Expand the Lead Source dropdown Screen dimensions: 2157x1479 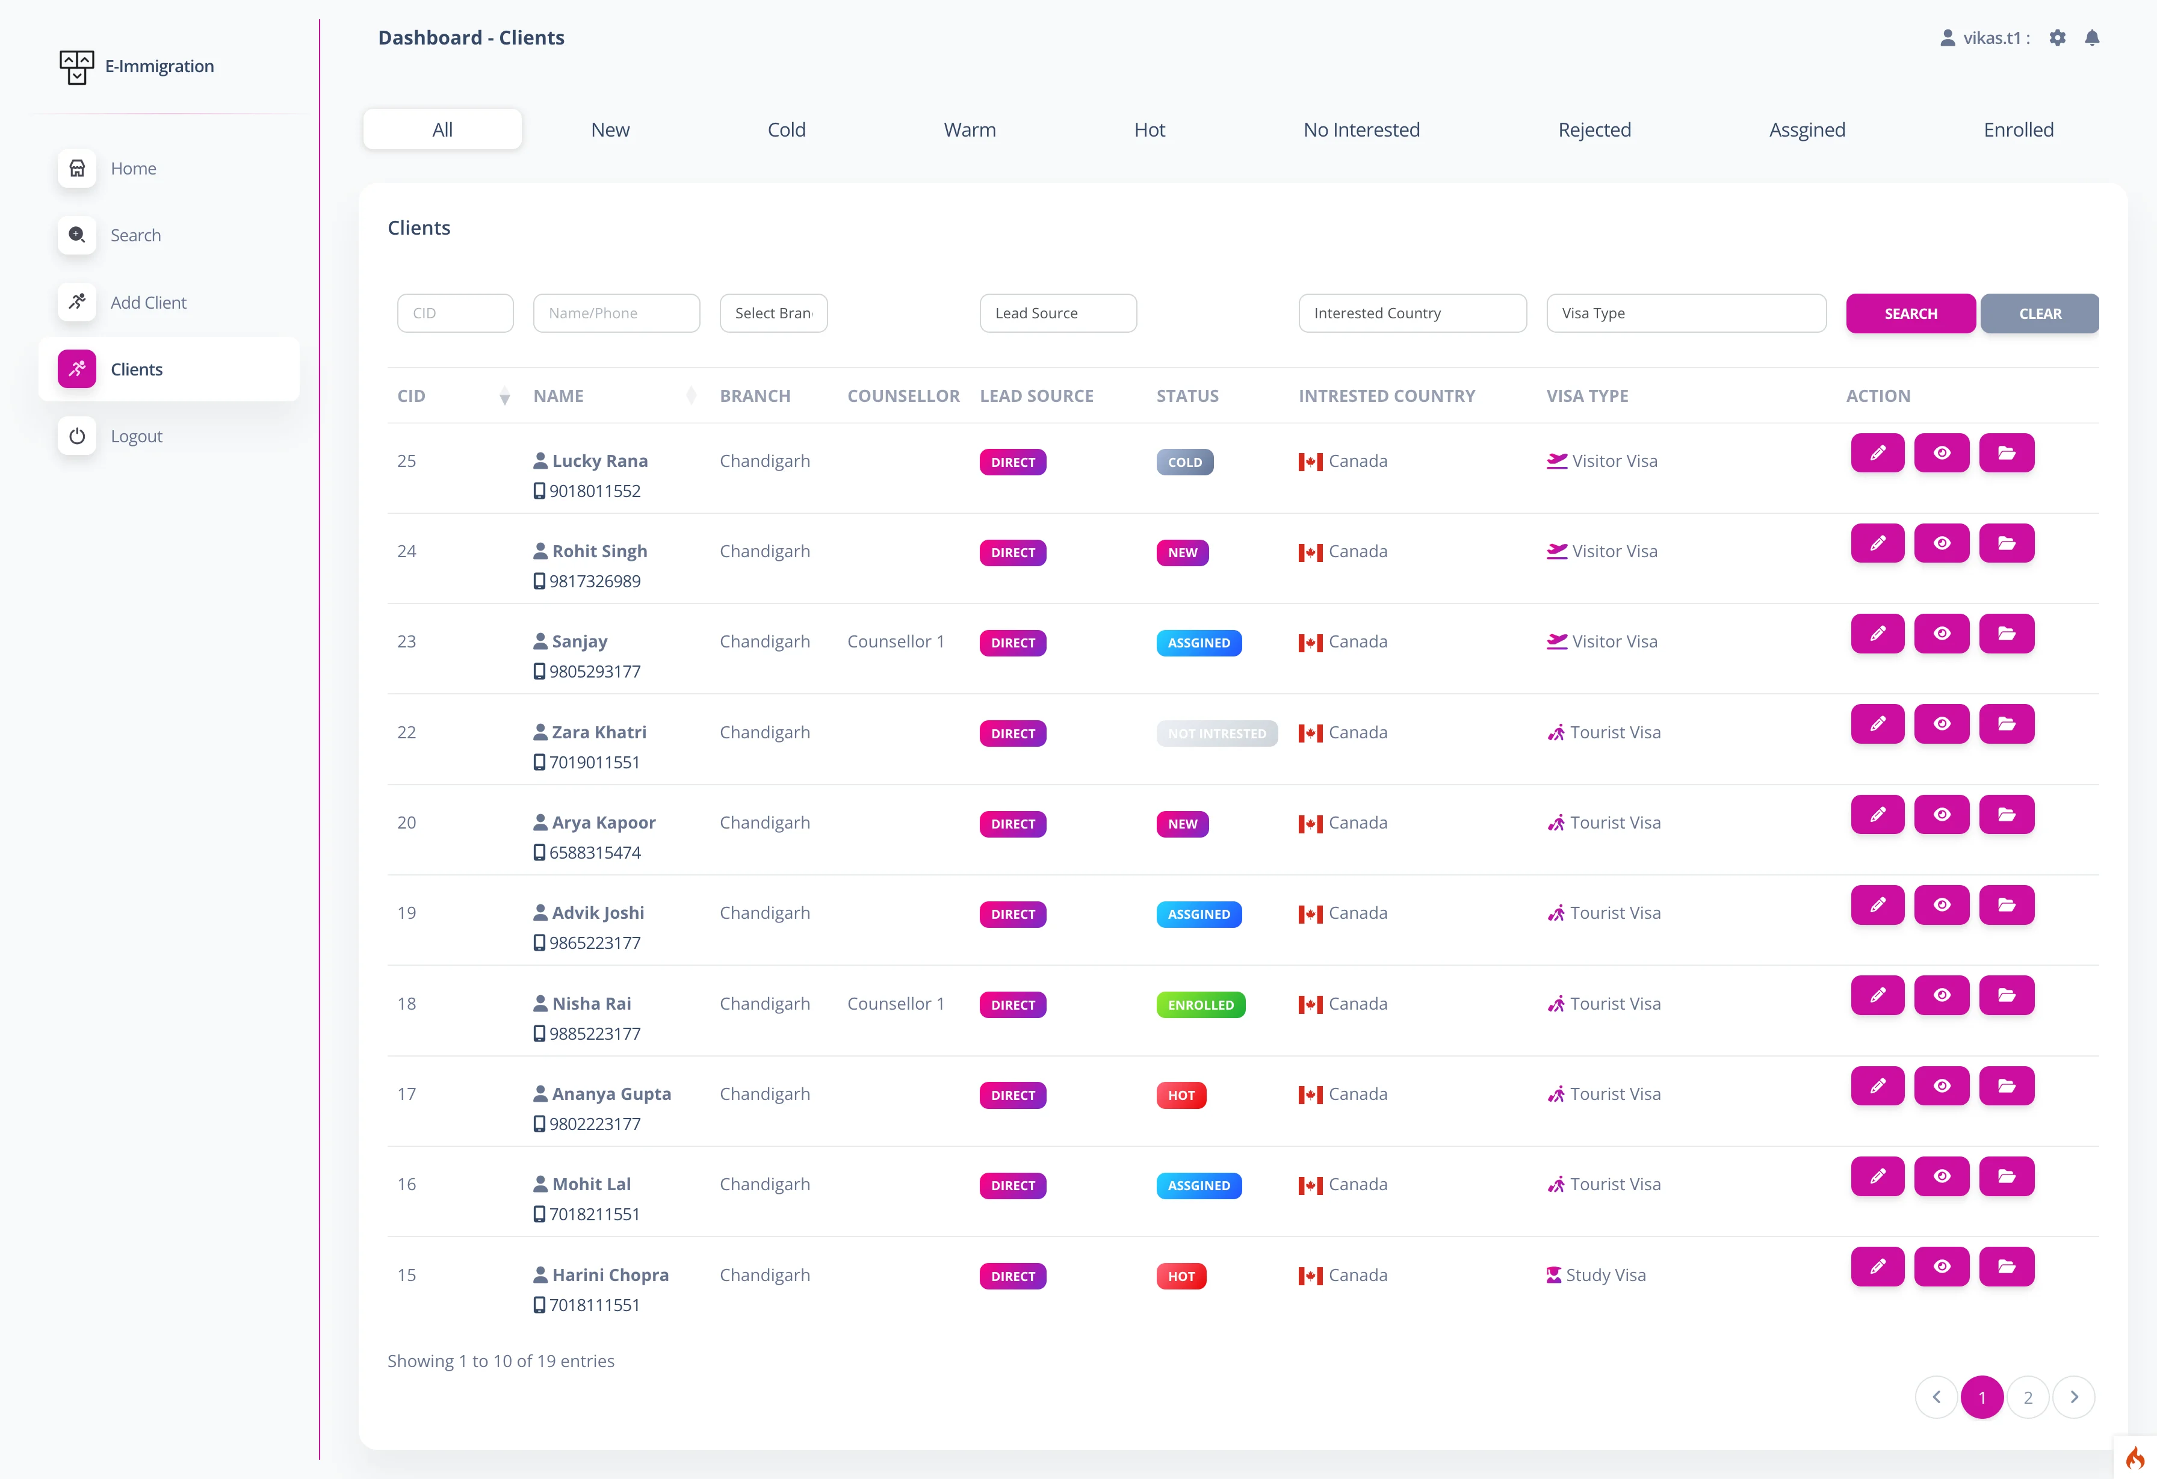click(x=1057, y=313)
